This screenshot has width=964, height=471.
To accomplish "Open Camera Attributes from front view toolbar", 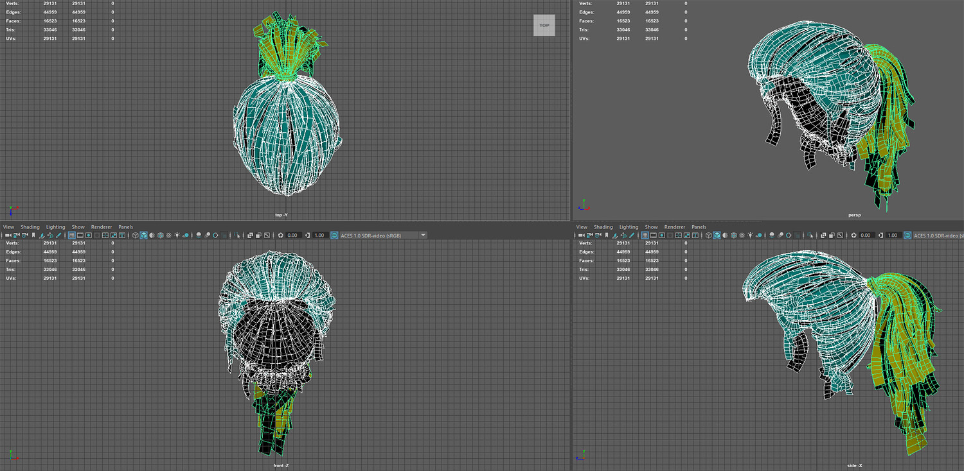I will pos(25,235).
